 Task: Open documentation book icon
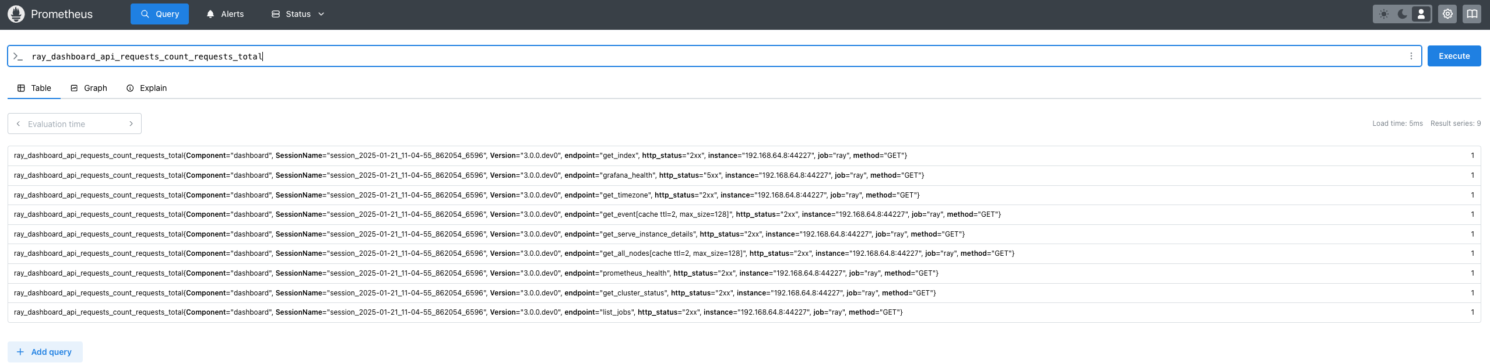1472,14
